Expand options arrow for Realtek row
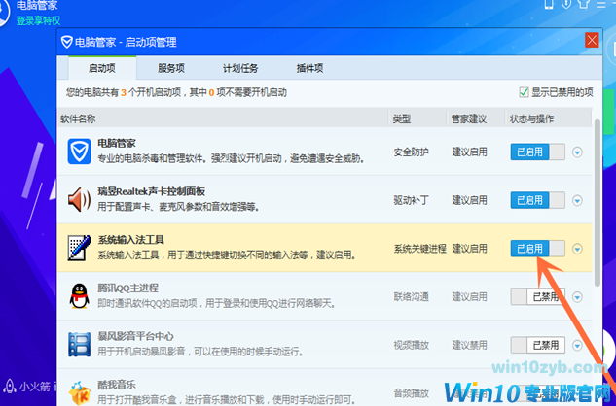The height and width of the screenshot is (406, 616). pos(577,200)
